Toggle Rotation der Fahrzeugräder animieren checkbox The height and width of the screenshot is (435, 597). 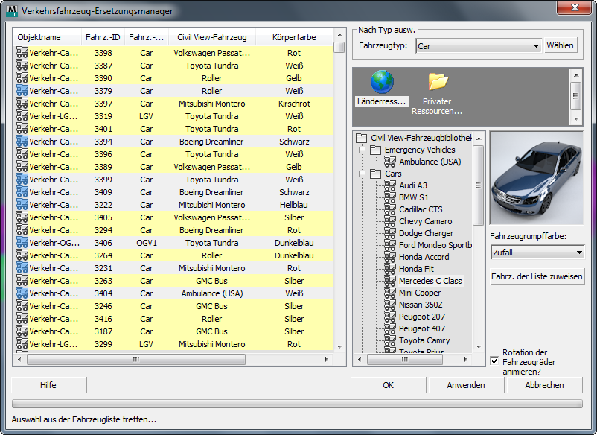pos(494,361)
